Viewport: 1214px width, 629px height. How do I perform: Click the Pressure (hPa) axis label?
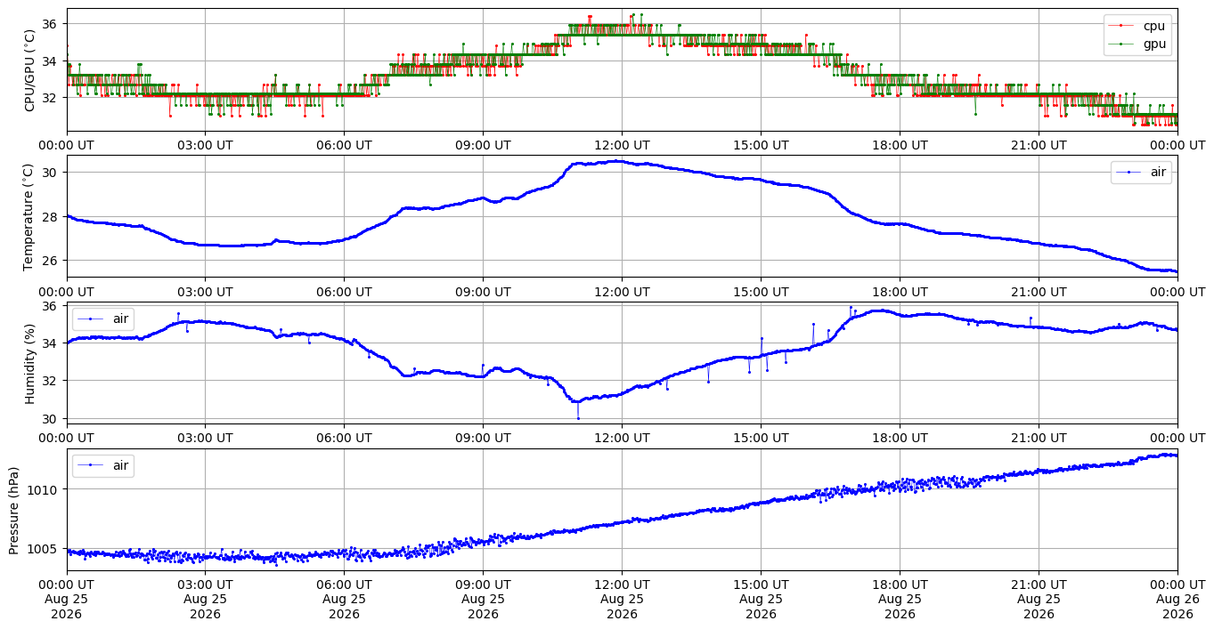15,510
